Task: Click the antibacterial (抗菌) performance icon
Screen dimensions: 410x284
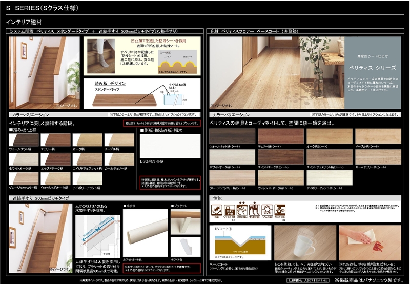Action: coord(217,211)
